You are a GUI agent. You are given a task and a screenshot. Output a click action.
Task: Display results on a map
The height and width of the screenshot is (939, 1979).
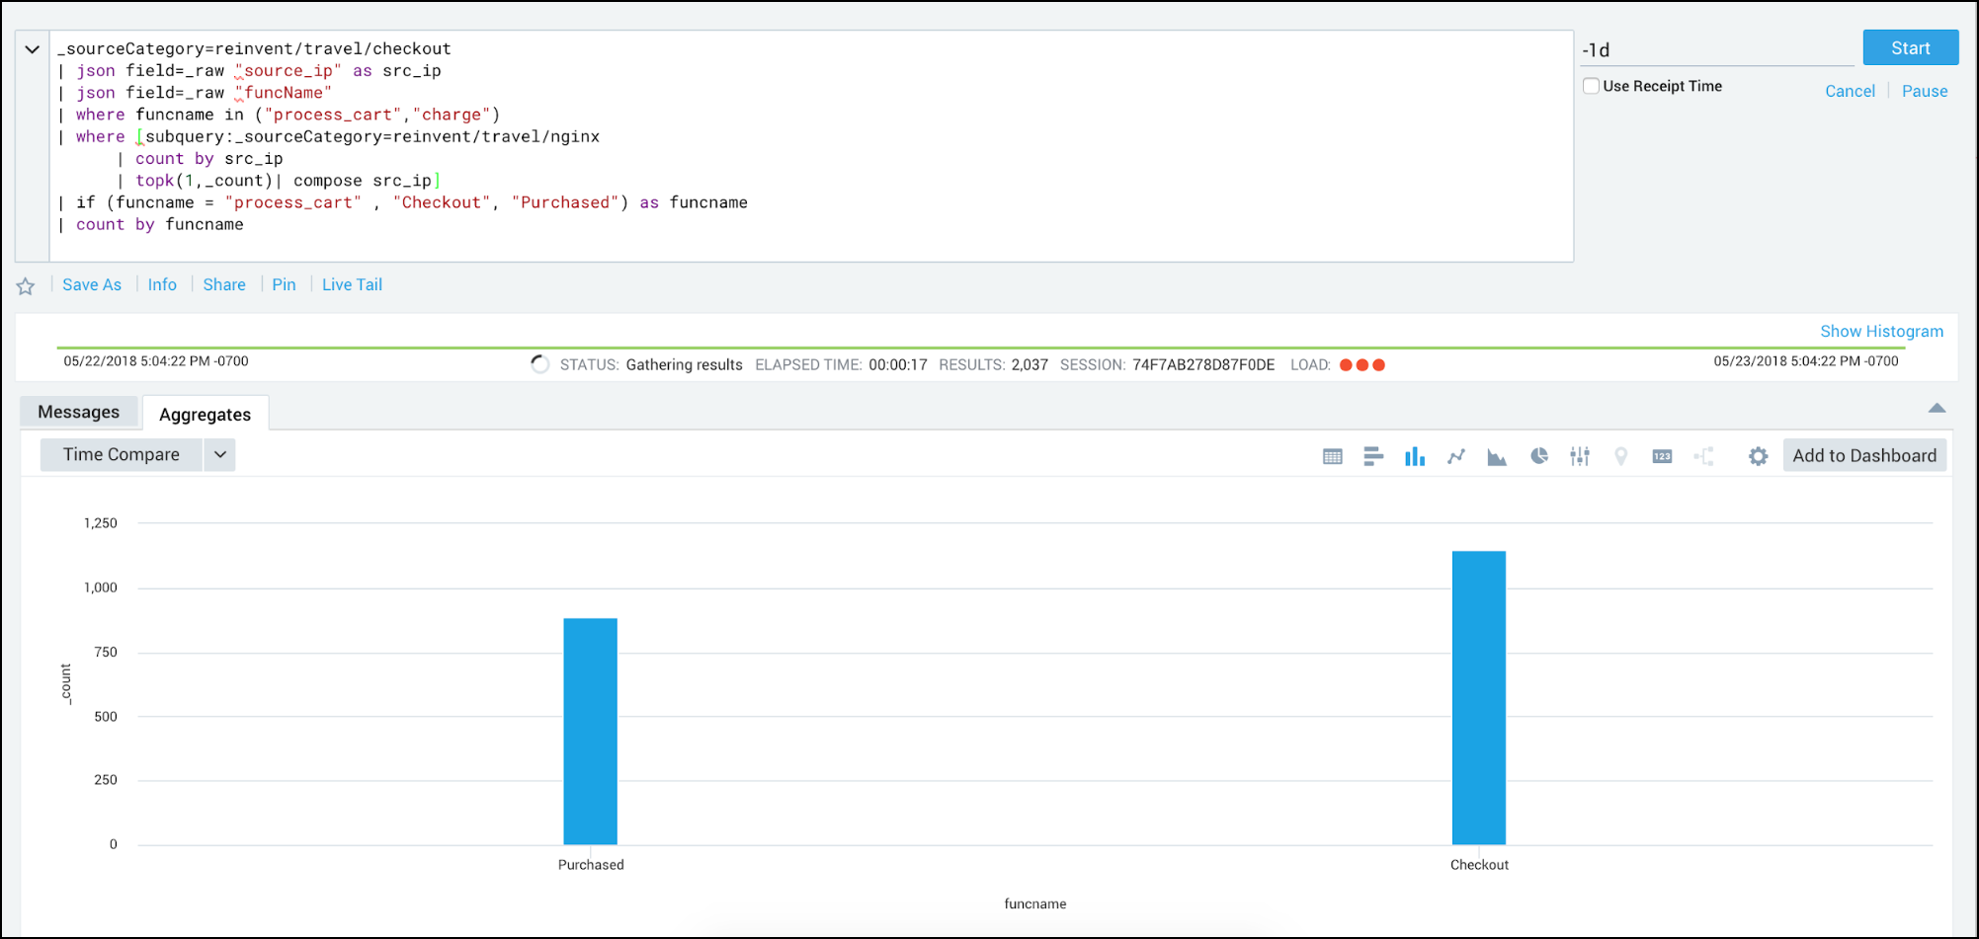[1620, 455]
